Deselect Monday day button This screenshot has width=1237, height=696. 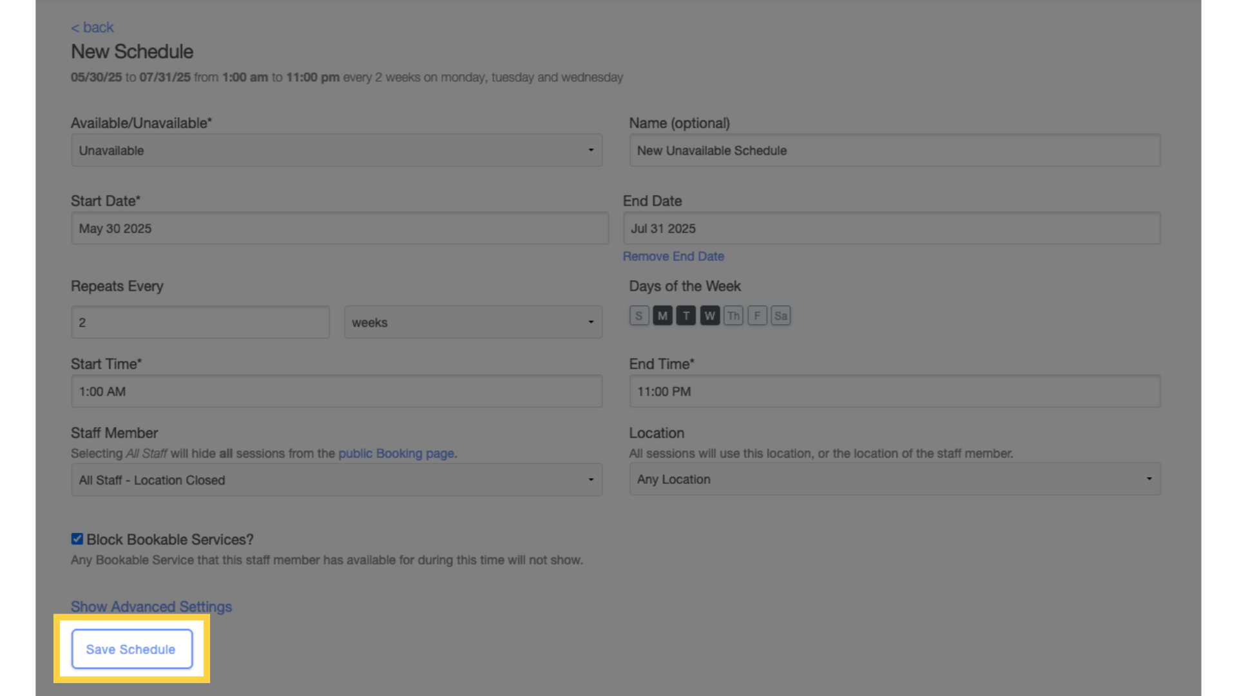pyautogui.click(x=662, y=316)
